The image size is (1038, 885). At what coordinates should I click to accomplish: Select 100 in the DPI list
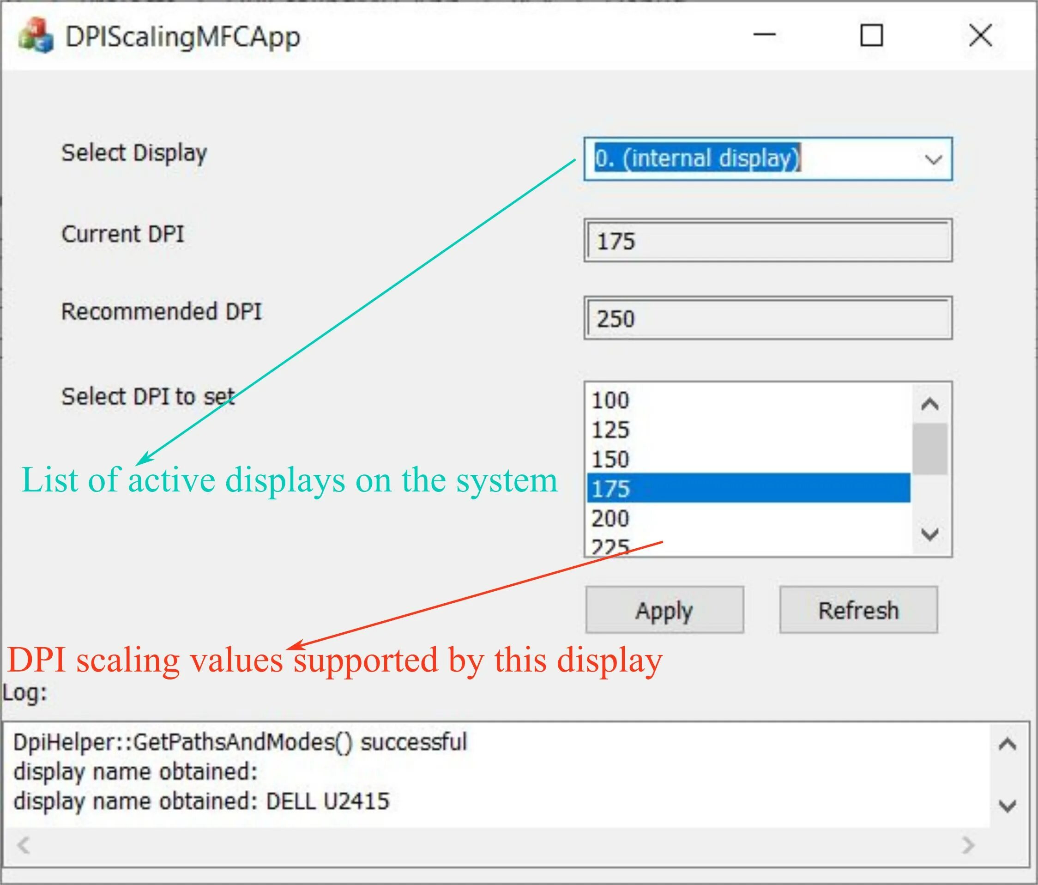pos(611,400)
